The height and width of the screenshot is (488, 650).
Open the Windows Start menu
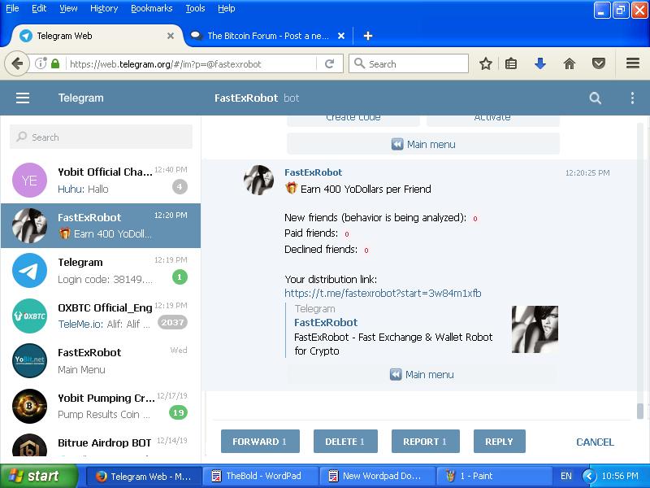click(x=38, y=476)
